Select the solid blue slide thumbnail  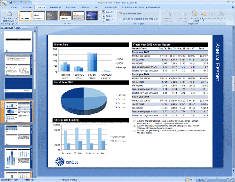[x=18, y=88]
